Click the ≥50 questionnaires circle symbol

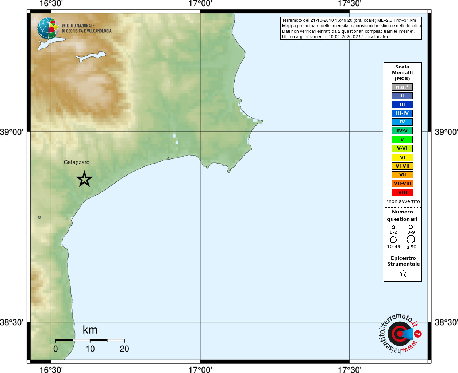click(x=411, y=239)
